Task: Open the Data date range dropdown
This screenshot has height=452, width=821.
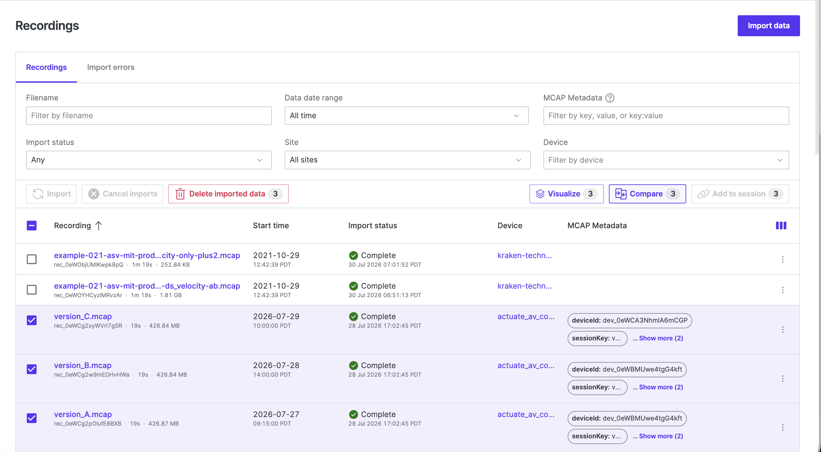Action: [406, 116]
